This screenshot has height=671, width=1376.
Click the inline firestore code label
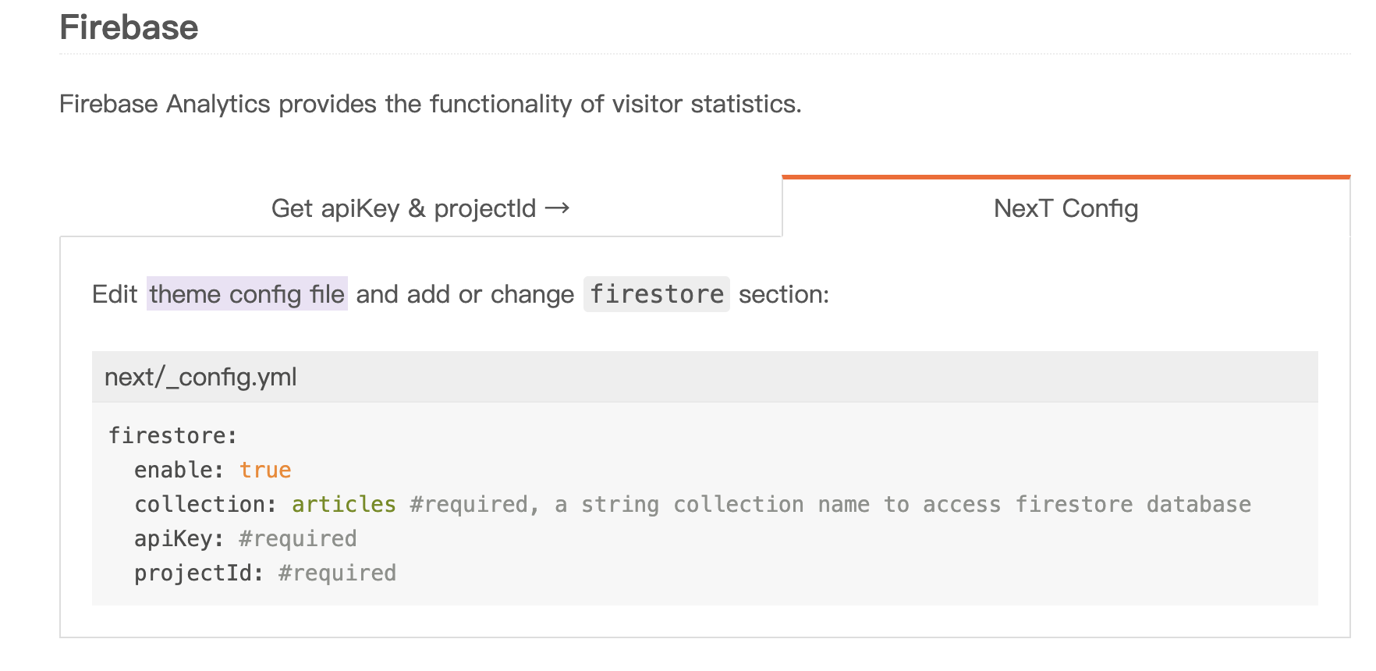pyautogui.click(x=657, y=294)
